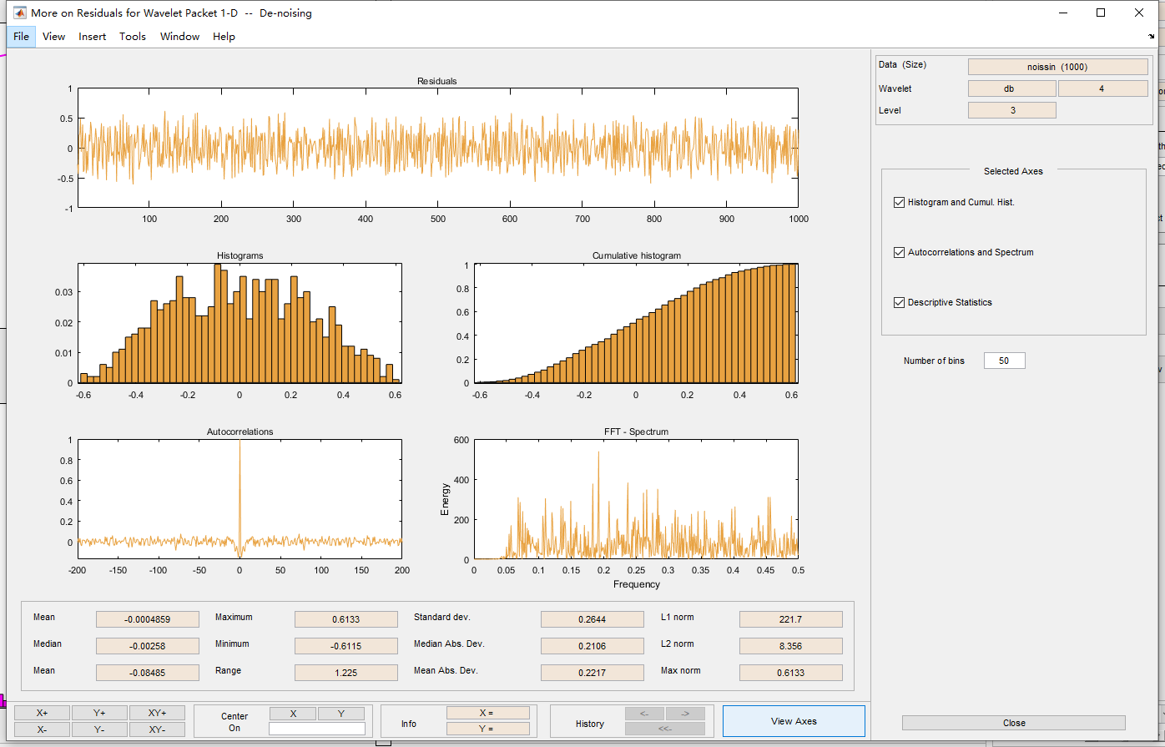1165x747 pixels.
Task: Click the Number of bins field
Action: tap(1004, 361)
